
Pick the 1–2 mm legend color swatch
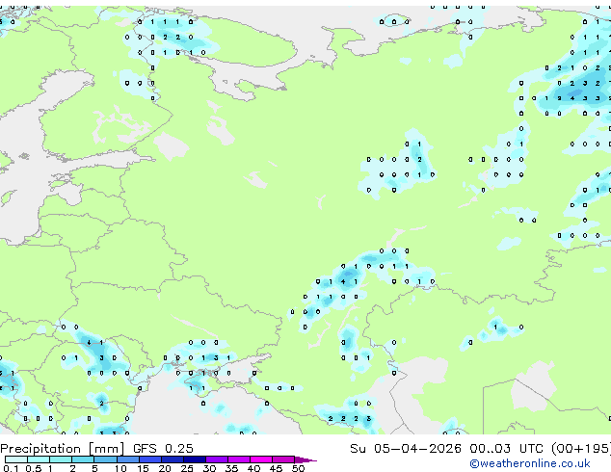point(61,459)
